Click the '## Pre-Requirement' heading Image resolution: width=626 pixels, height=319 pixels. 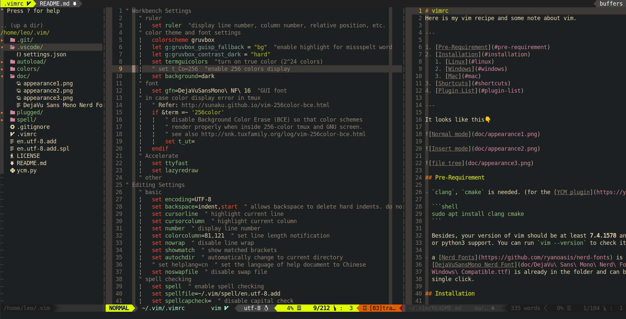click(455, 178)
